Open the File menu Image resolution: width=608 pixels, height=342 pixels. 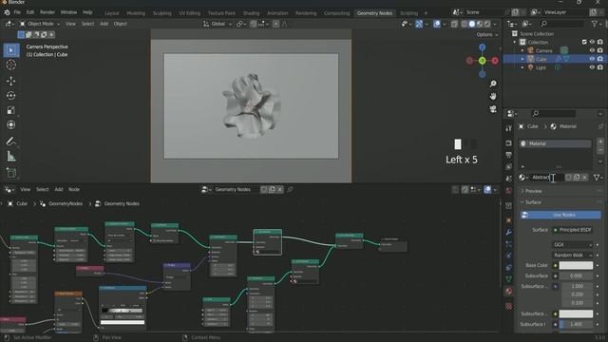click(17, 12)
